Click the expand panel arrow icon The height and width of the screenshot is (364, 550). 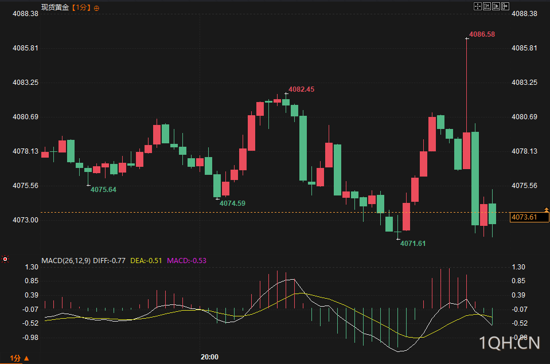tap(505, 6)
